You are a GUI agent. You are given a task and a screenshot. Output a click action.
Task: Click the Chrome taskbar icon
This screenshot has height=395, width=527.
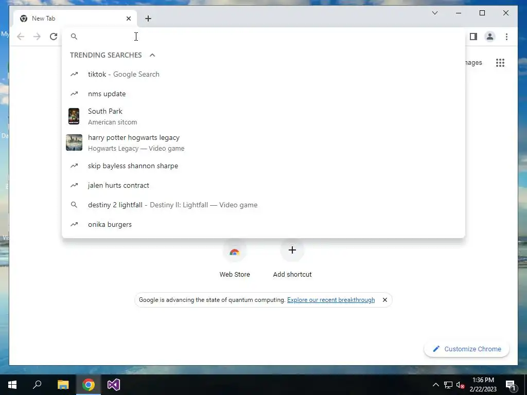click(x=89, y=385)
